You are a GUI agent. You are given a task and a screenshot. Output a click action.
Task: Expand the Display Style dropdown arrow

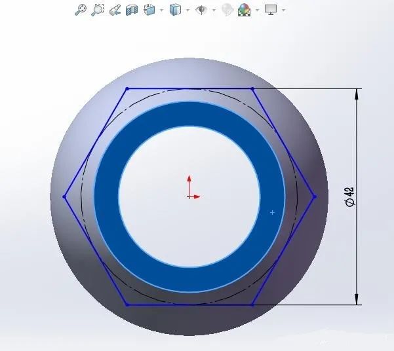pyautogui.click(x=187, y=10)
